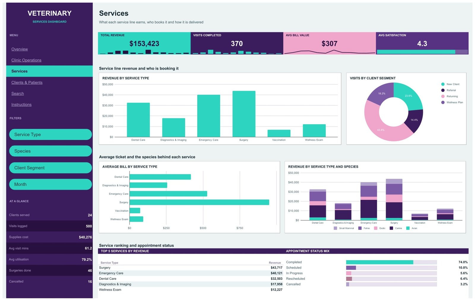The height and width of the screenshot is (301, 475).
Task: Click the Avg Bill Value $307 card
Action: pyautogui.click(x=330, y=43)
